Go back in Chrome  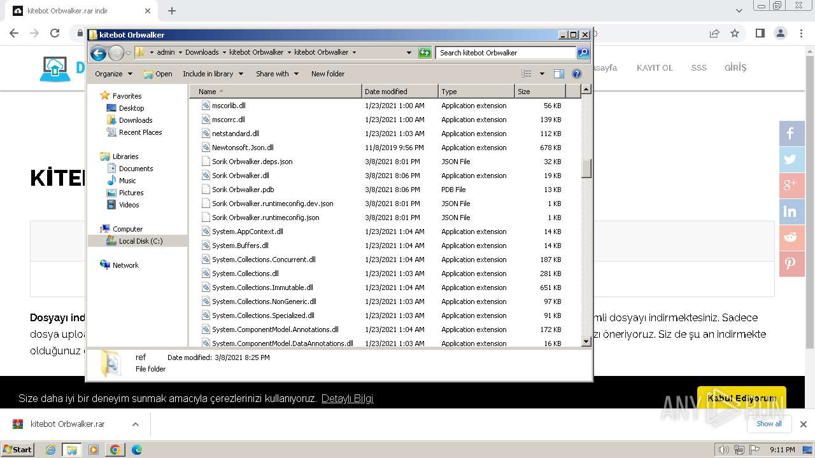point(14,33)
